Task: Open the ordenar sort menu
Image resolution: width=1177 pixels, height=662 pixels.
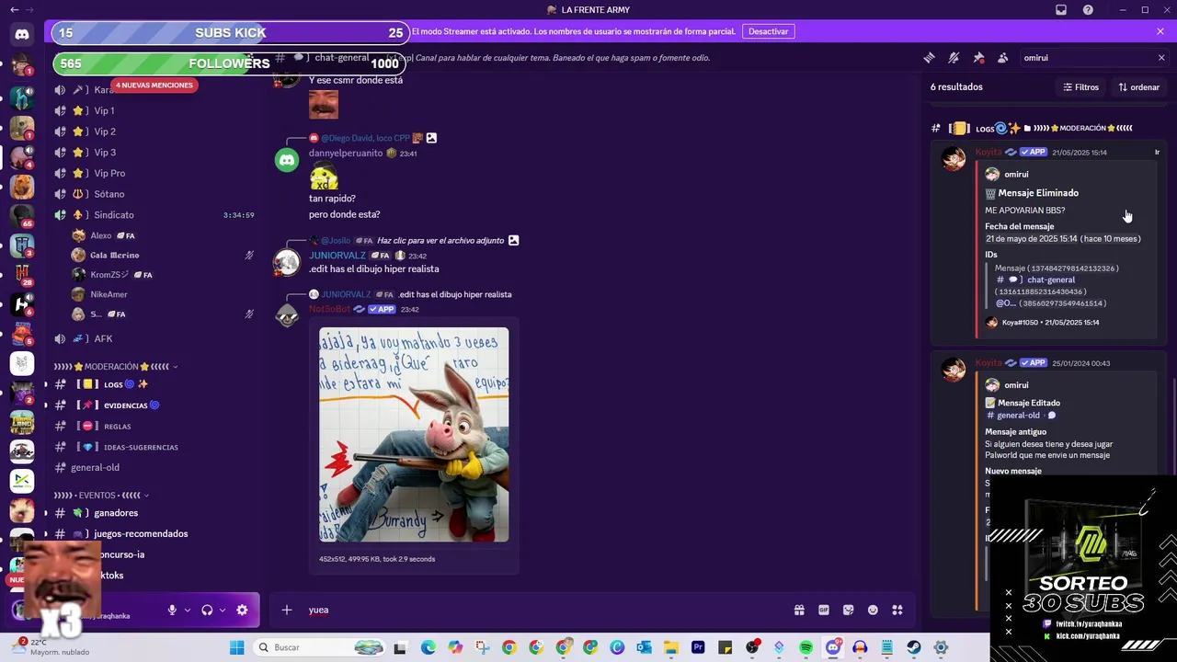Action: click(x=1139, y=87)
